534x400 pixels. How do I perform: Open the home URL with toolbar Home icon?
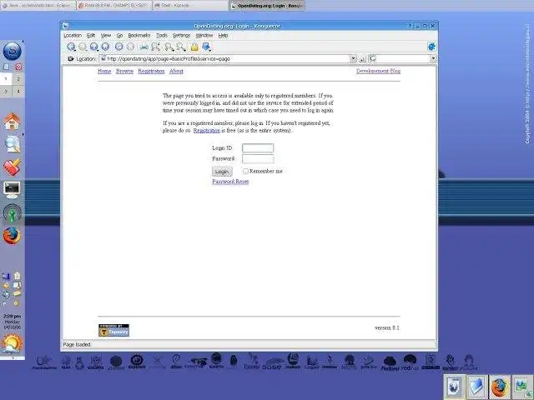tap(105, 47)
